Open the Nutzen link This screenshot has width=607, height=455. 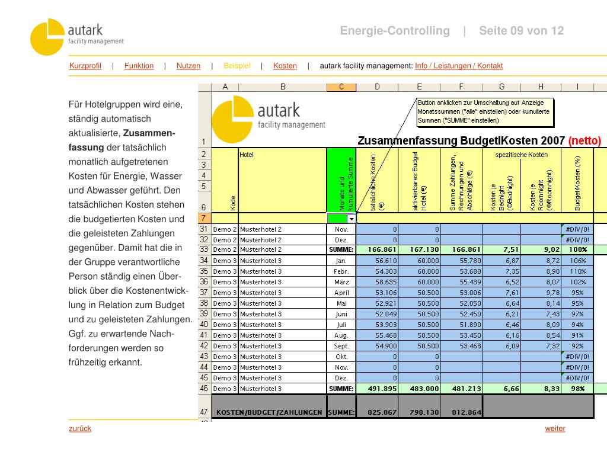coord(189,66)
